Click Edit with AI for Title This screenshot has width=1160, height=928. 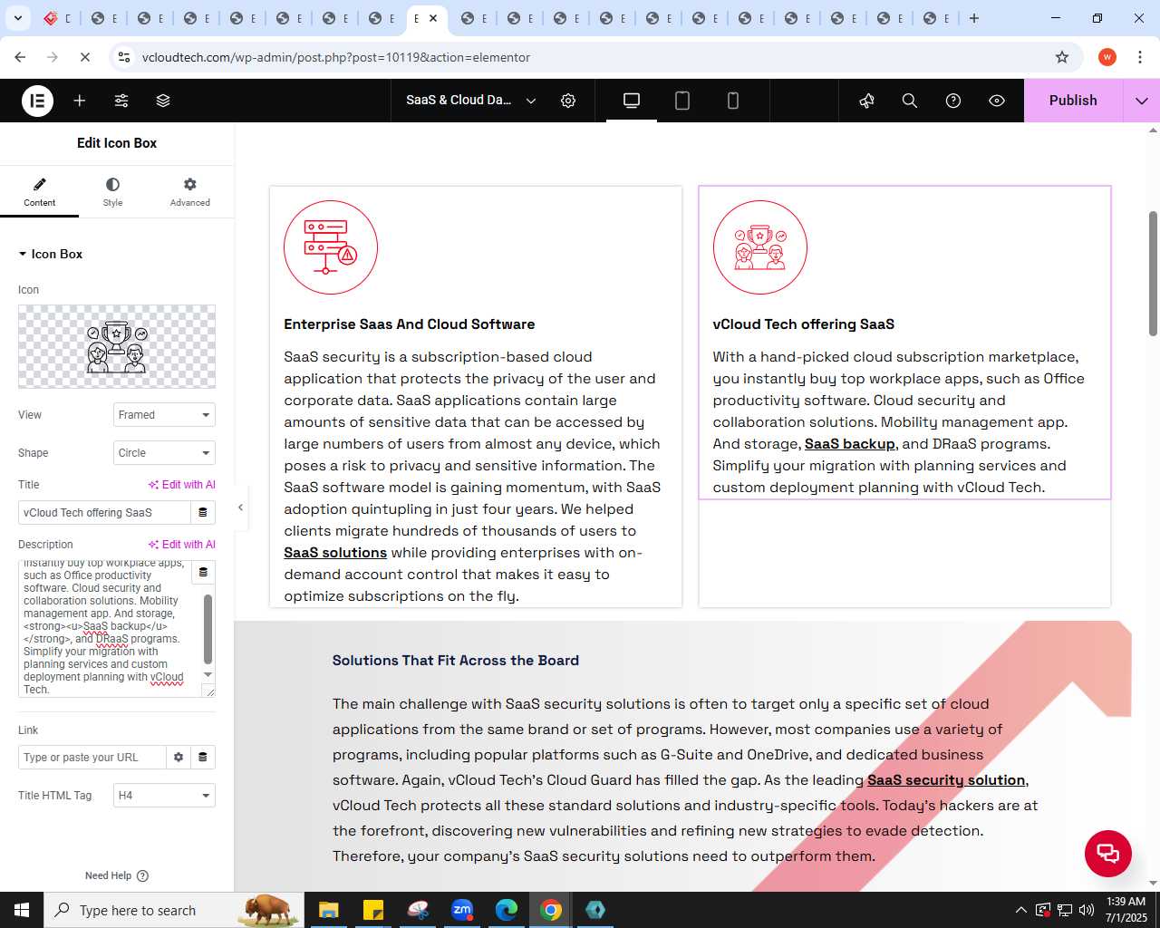(x=182, y=485)
